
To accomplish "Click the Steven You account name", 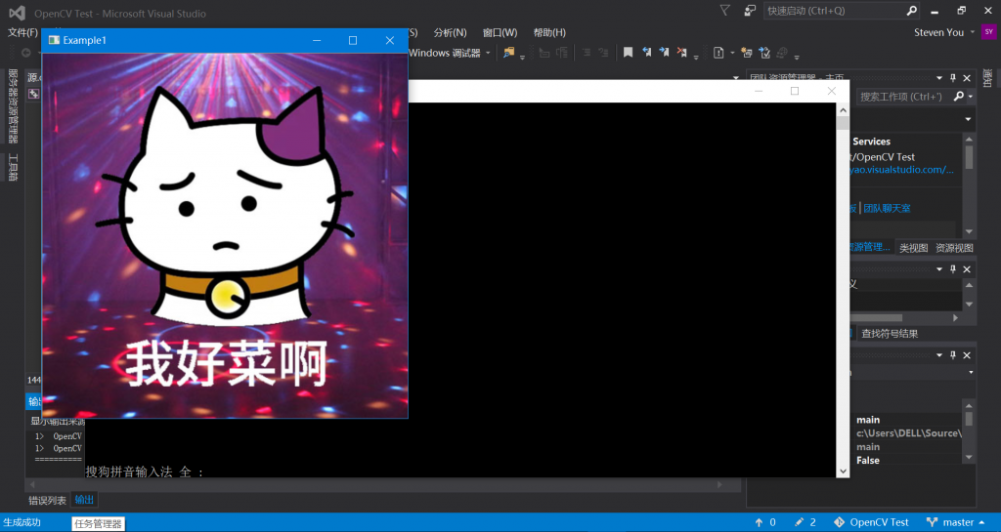I will point(938,32).
